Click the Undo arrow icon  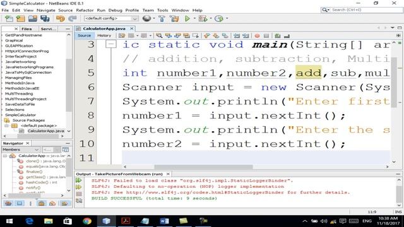pyautogui.click(x=61, y=18)
